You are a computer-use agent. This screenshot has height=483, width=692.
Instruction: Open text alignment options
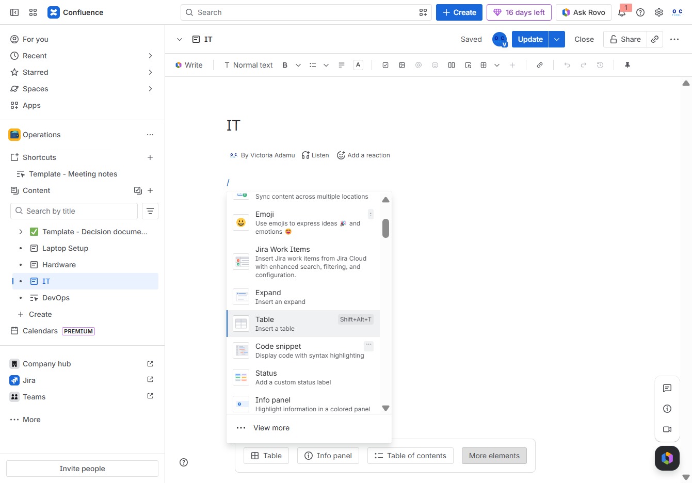tap(342, 65)
